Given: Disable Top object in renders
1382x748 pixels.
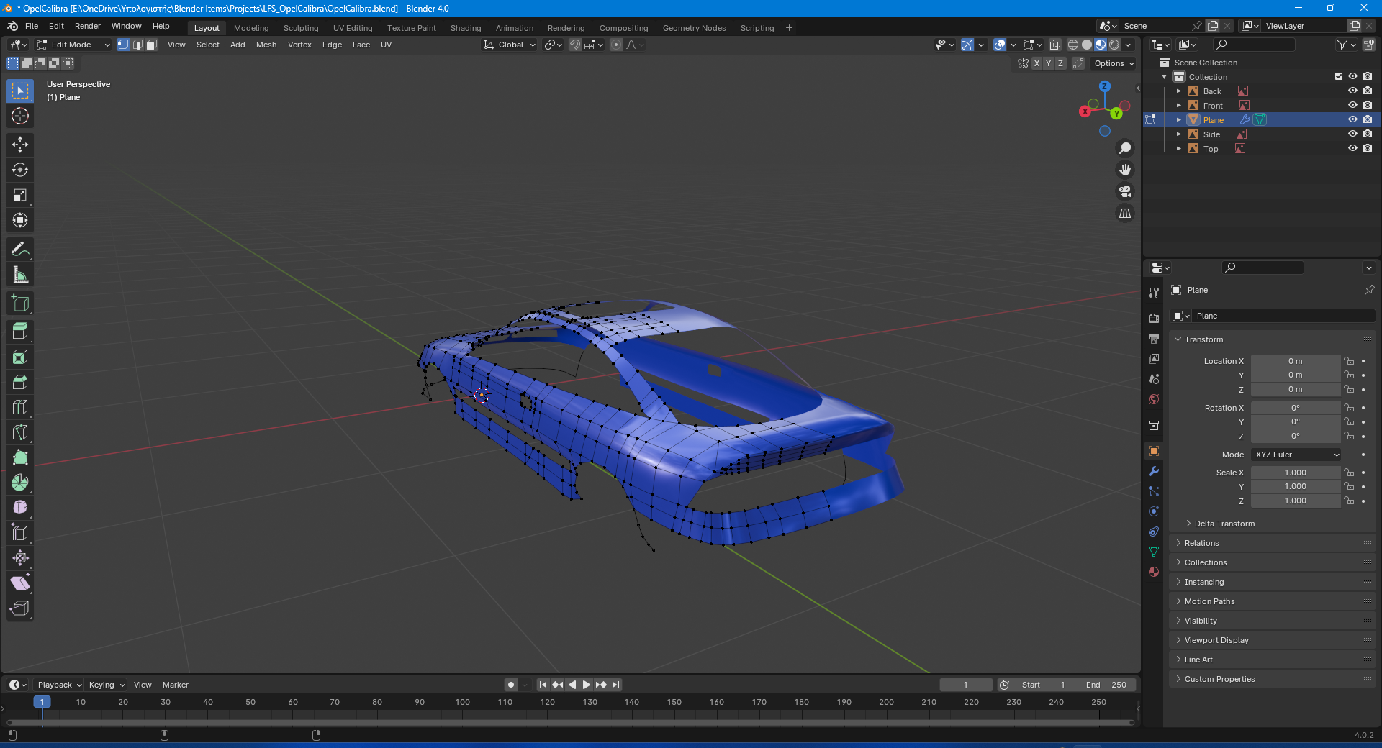Looking at the screenshot, I should pyautogui.click(x=1367, y=149).
